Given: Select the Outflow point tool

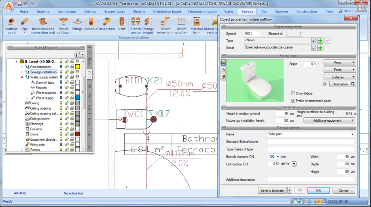Looking at the screenshot, I should 11,26.
